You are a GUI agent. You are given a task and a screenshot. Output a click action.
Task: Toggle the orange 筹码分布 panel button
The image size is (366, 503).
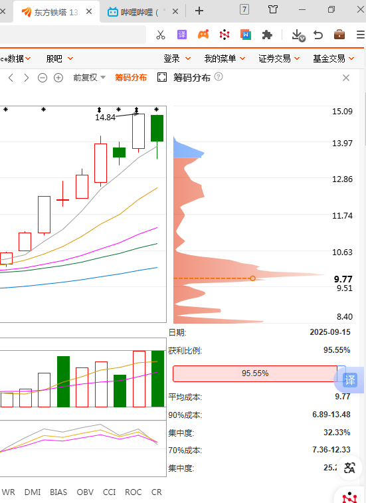[131, 78]
